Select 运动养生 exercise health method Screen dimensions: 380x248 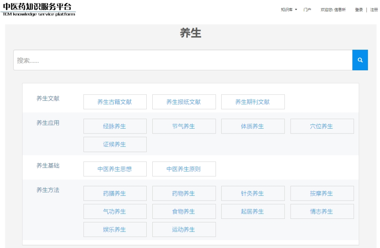(184, 229)
